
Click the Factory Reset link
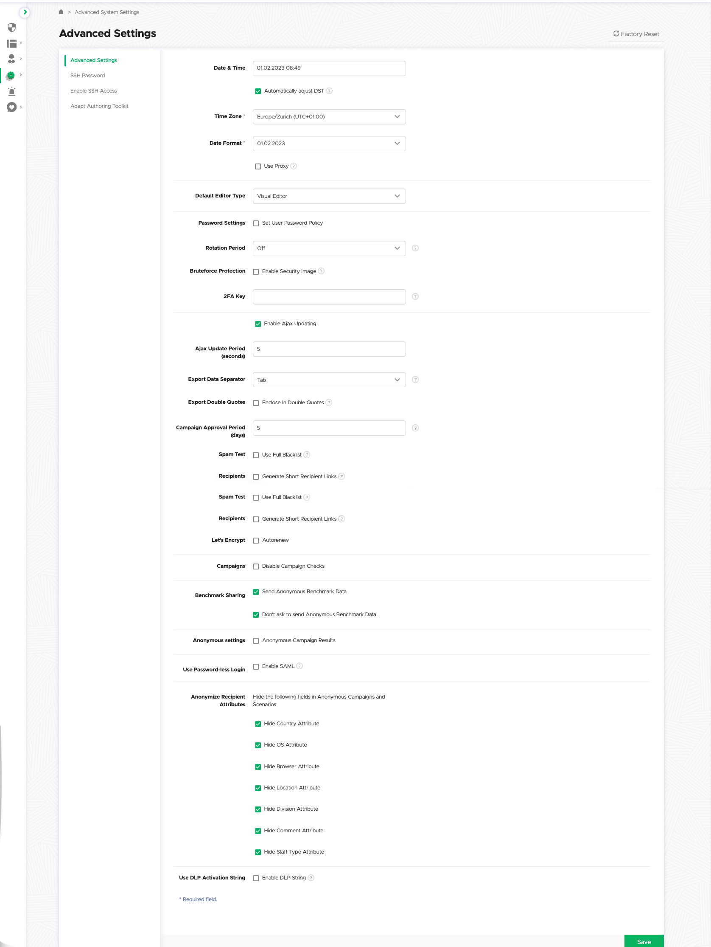(636, 34)
